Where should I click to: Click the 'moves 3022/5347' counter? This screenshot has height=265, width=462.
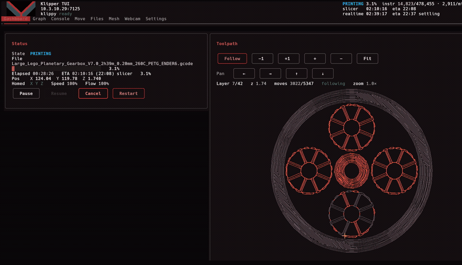tap(294, 84)
